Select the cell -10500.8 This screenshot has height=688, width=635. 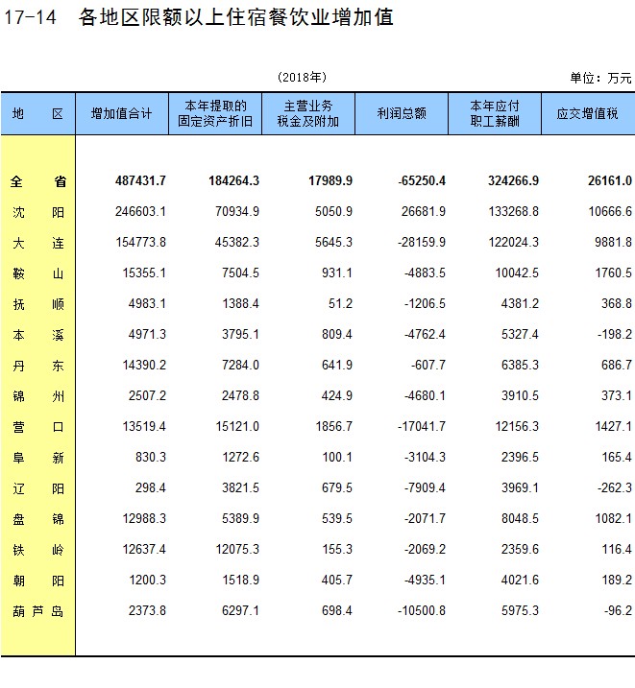(422, 611)
